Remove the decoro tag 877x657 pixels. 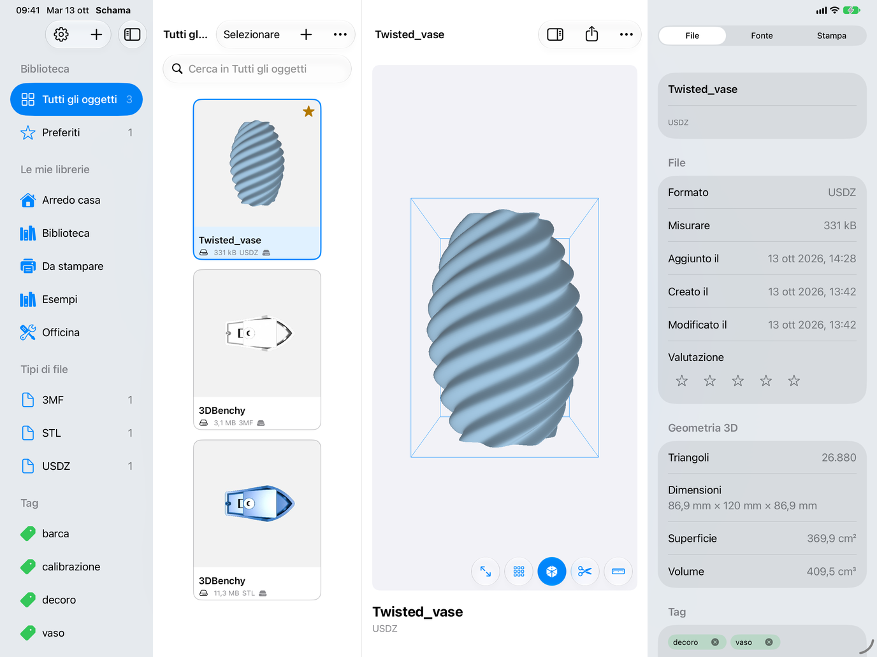tap(715, 642)
